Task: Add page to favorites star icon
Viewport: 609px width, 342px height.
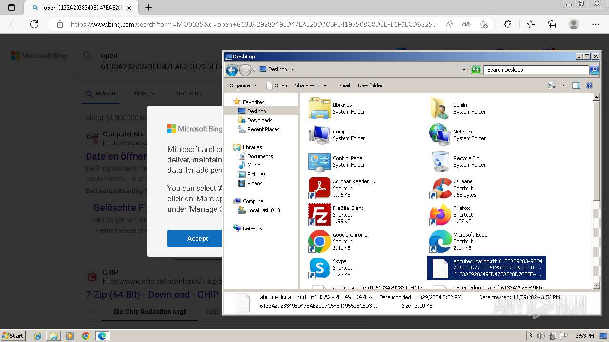Action: (483, 24)
